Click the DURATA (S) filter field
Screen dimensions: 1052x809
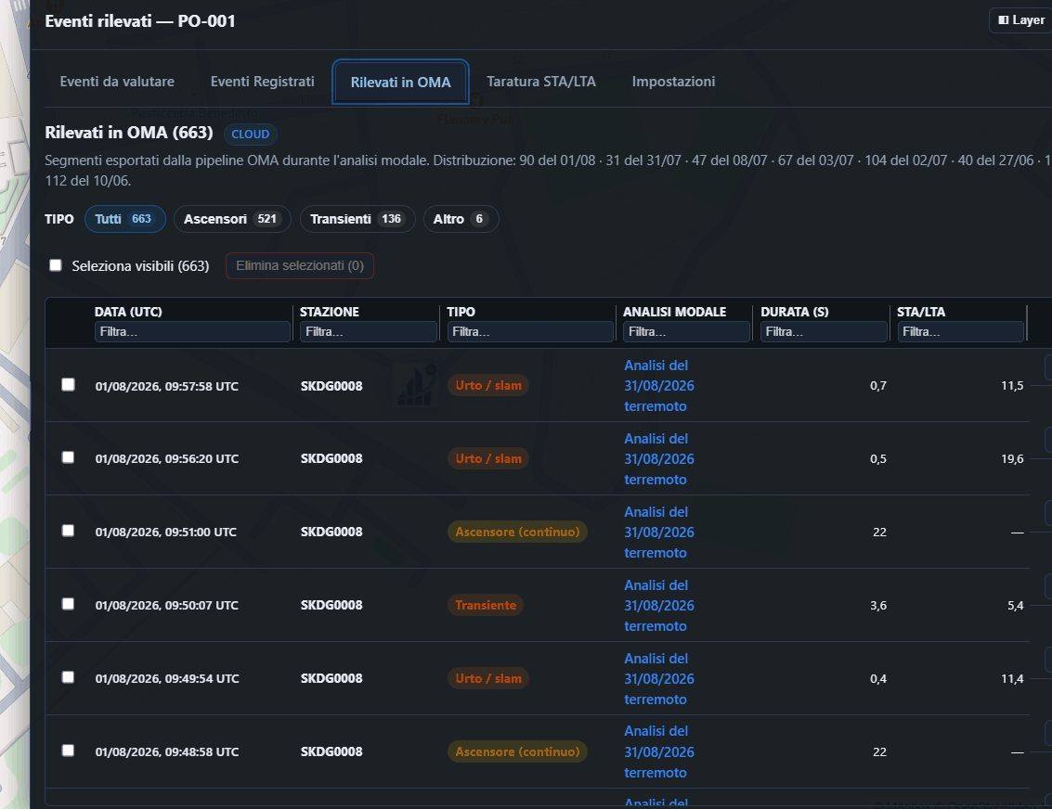coord(824,332)
